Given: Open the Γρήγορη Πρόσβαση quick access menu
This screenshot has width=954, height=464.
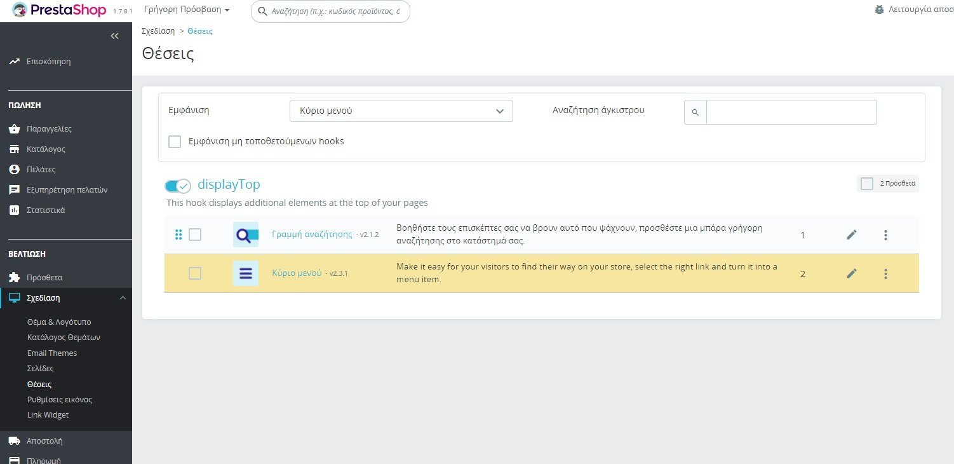Looking at the screenshot, I should click(x=187, y=10).
